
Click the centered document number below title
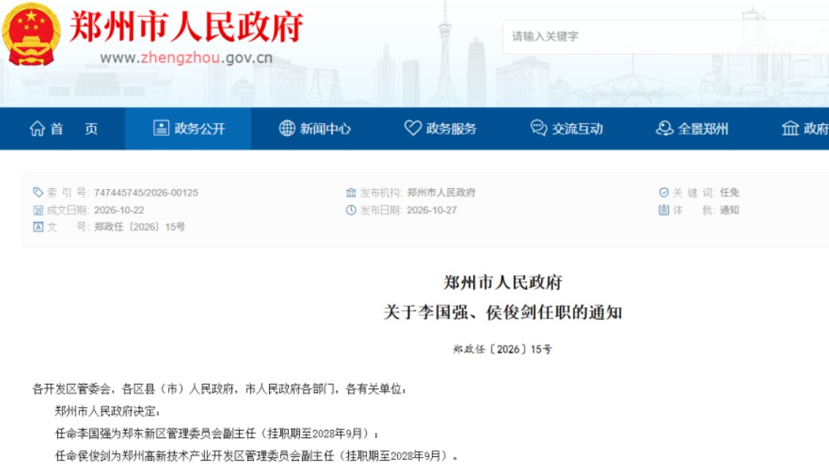tap(502, 349)
